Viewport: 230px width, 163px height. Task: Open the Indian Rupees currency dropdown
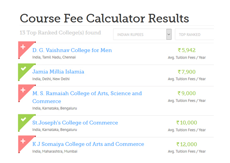[142, 35]
